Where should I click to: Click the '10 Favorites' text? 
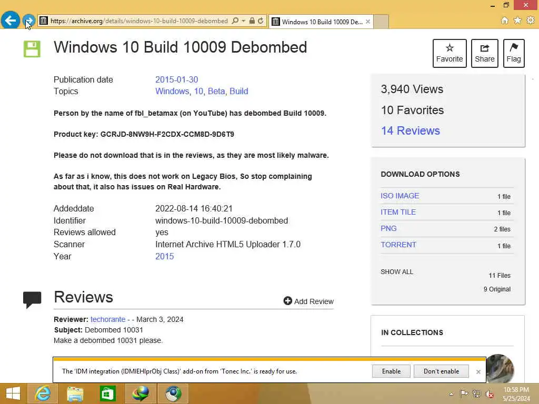(412, 110)
